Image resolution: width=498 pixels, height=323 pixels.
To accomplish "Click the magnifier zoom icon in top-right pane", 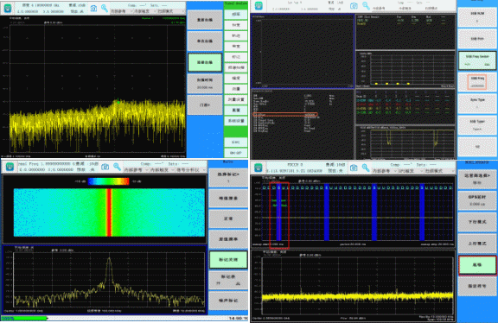I will (366, 5).
